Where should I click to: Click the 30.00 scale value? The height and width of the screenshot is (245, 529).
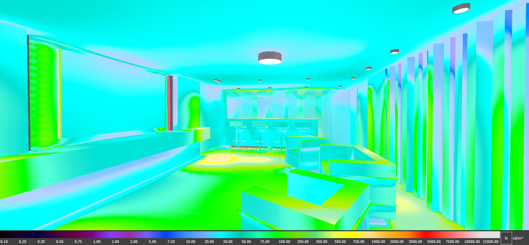pyautogui.click(x=227, y=242)
